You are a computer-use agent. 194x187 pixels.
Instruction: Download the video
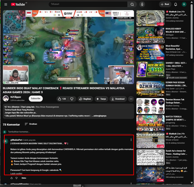tap(118, 99)
